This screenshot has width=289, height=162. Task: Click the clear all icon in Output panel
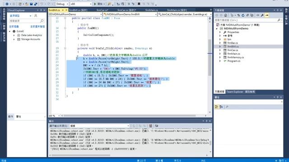pyautogui.click(x=150, y=126)
